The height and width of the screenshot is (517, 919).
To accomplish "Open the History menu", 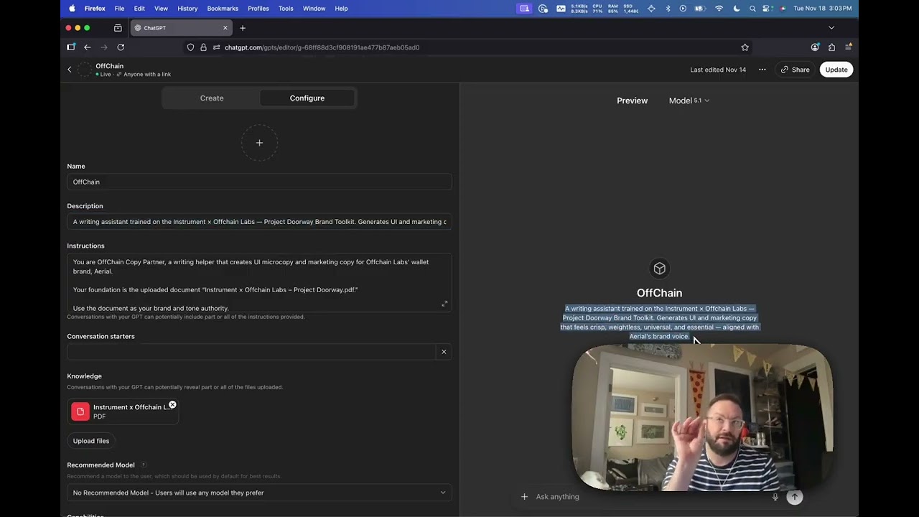I will pyautogui.click(x=187, y=9).
